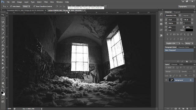Viewport: 196px width, 110px height.
Task: Open the Typography workspace dropdown
Action: click(187, 6)
